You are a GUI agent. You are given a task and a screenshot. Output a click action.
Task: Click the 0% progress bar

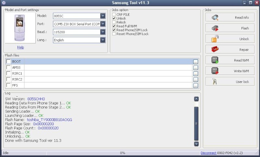(123, 153)
